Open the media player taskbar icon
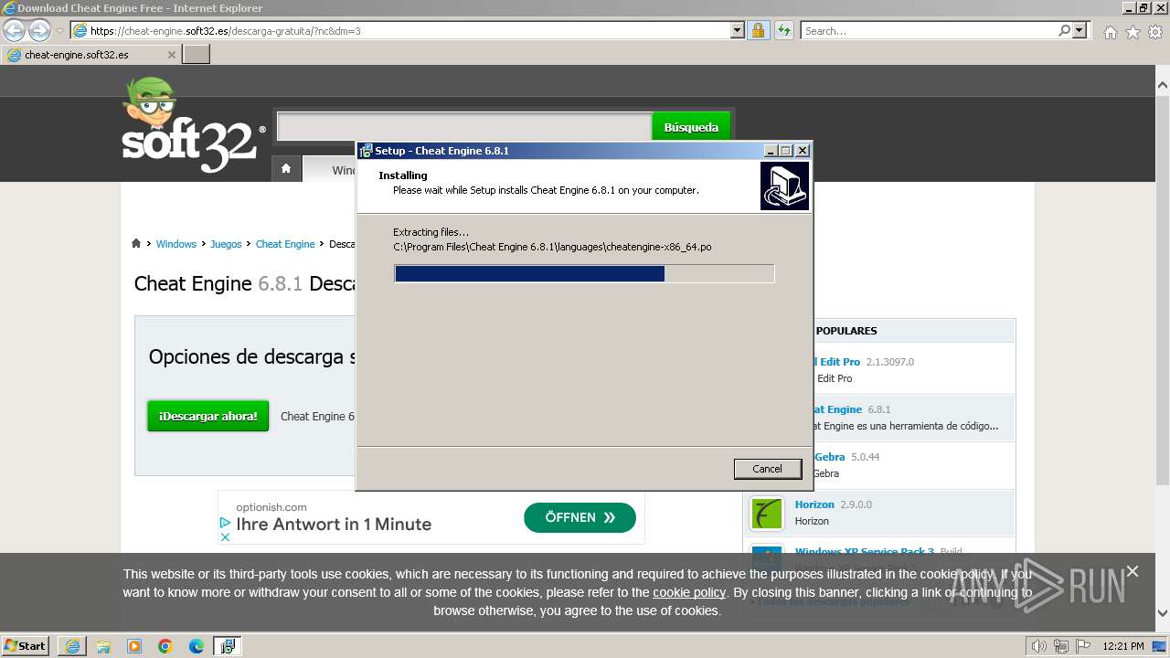 tap(134, 646)
